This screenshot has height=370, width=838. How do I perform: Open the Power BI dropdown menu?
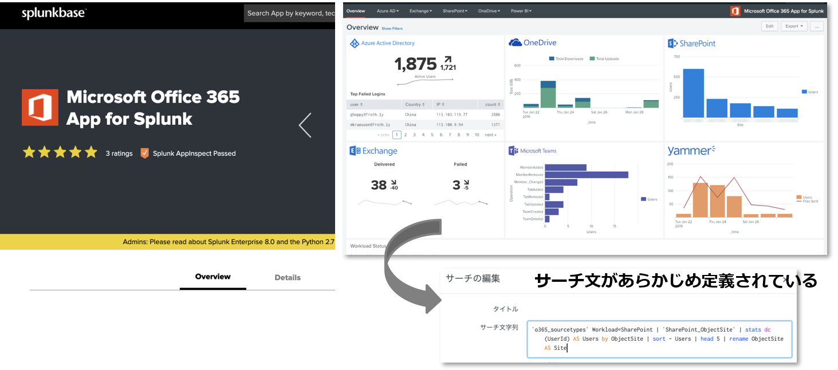521,11
